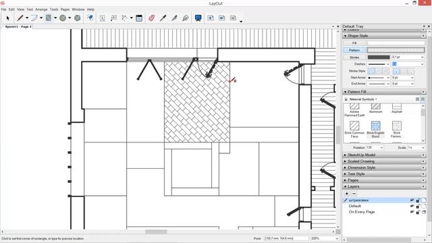Screen dimensions: 432x243
Task: Open the File menu
Action: click(x=3, y=9)
